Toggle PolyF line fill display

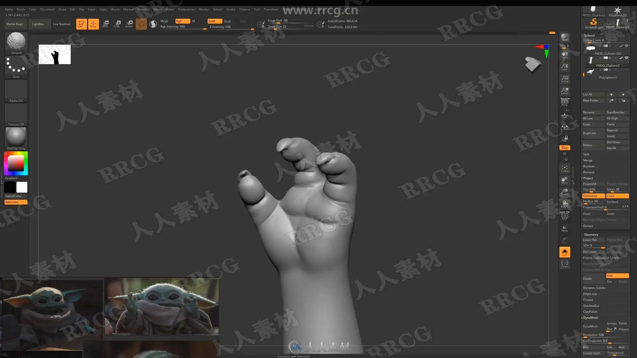coord(565,216)
